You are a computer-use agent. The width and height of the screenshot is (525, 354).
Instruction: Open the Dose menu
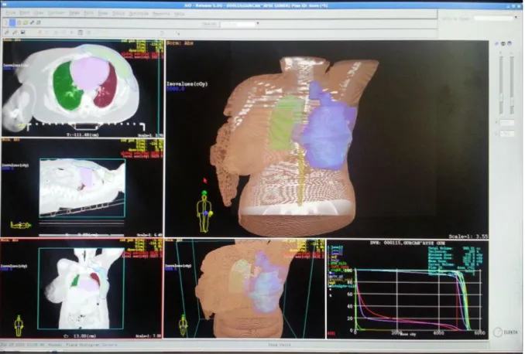(x=103, y=13)
